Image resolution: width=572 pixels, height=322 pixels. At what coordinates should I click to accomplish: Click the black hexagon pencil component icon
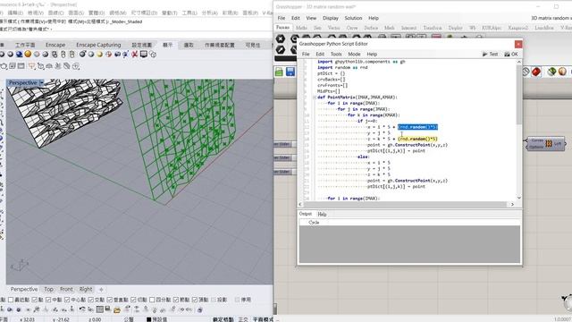(x=280, y=49)
